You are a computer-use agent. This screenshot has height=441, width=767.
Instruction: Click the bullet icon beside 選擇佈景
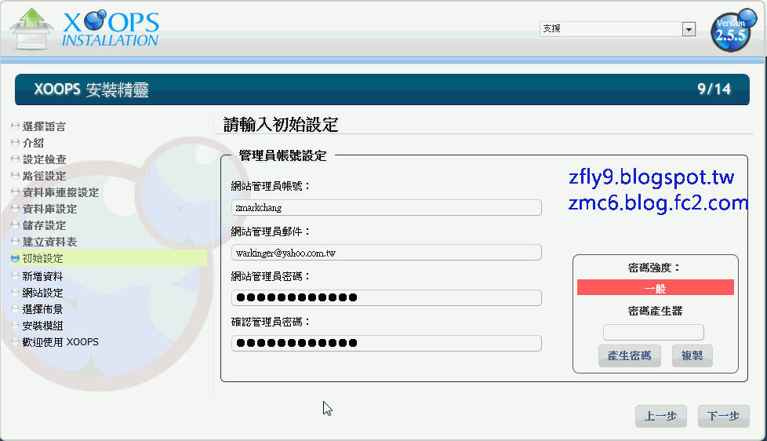click(x=15, y=309)
